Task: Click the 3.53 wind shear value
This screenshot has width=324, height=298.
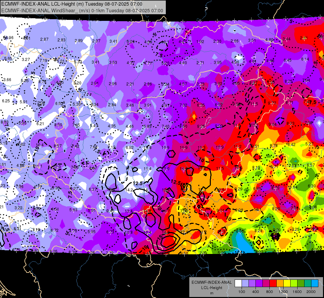Action: [113, 63]
